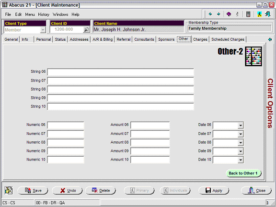Image resolution: width=276 pixels, height=207 pixels.
Task: Open the History menu
Action: click(44, 14)
